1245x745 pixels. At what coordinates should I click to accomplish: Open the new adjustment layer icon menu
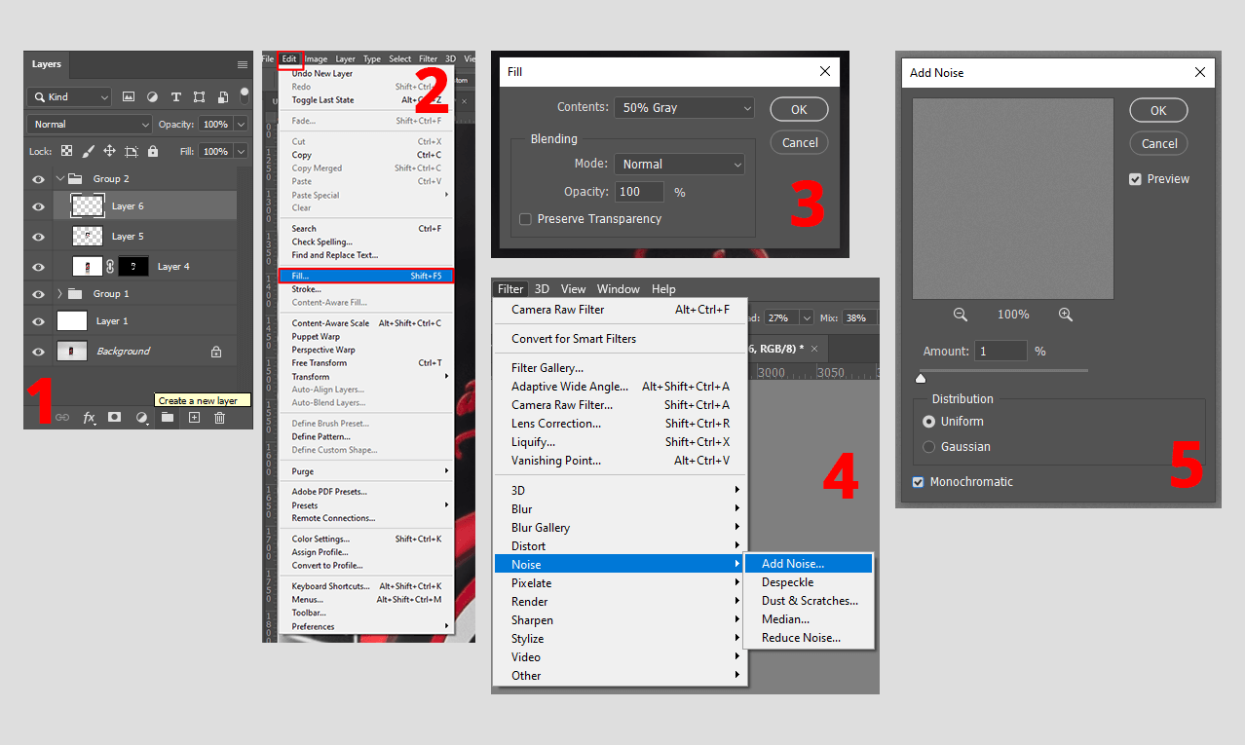click(x=142, y=417)
